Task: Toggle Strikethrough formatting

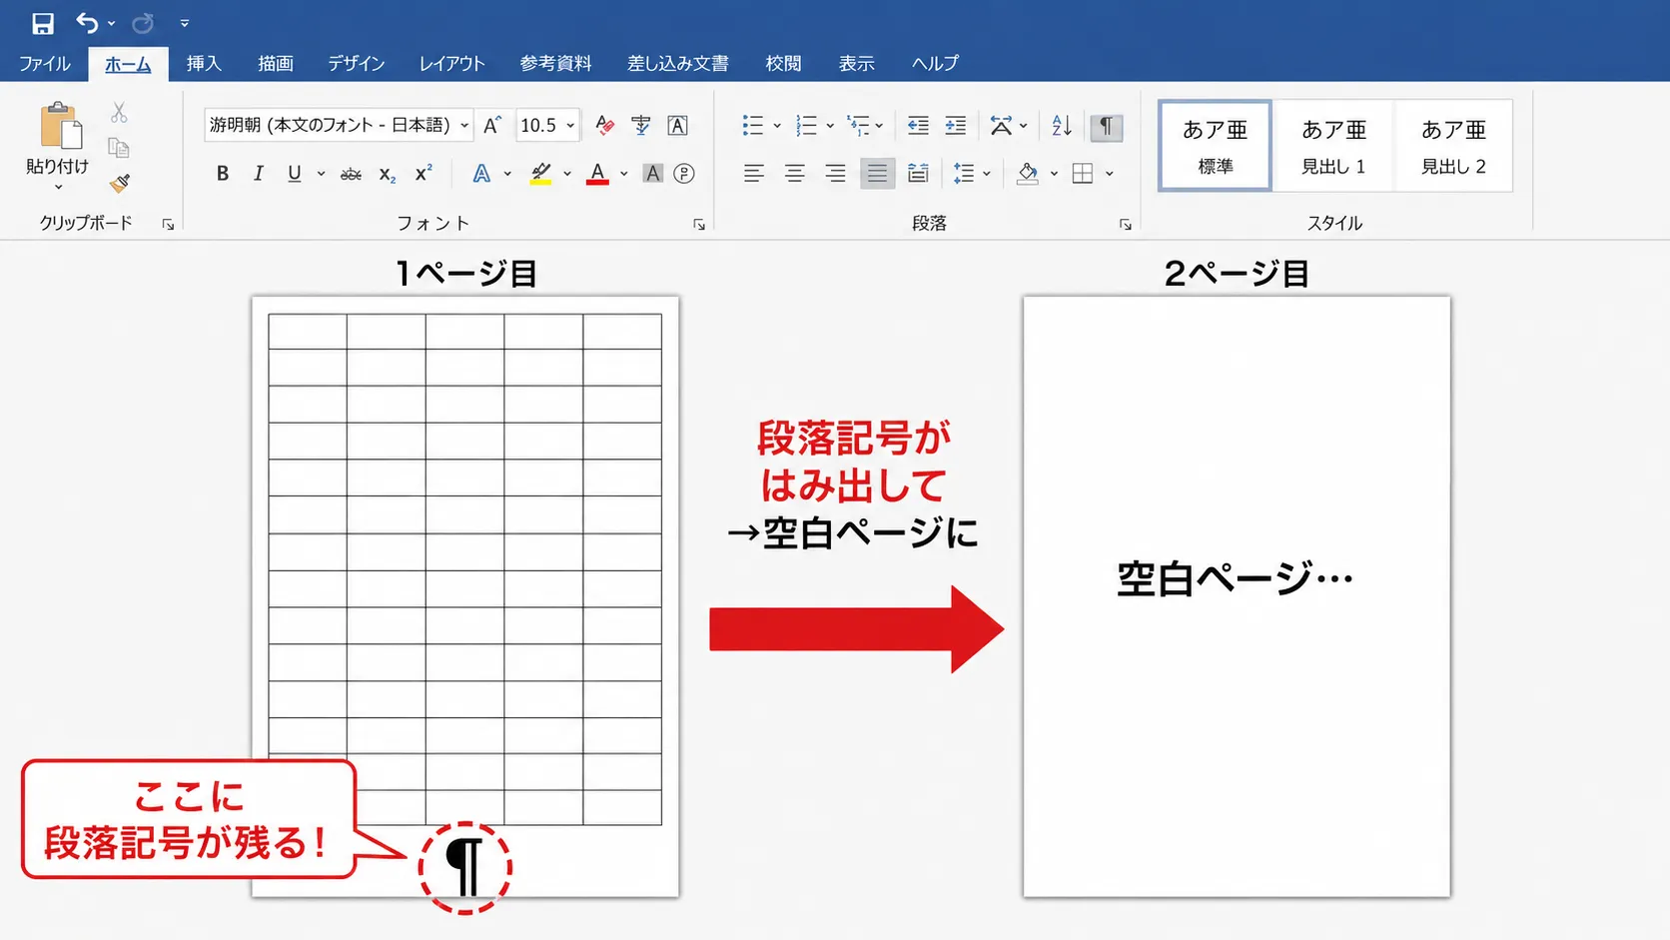Action: click(351, 174)
